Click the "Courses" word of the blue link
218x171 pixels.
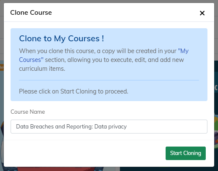click(x=31, y=60)
